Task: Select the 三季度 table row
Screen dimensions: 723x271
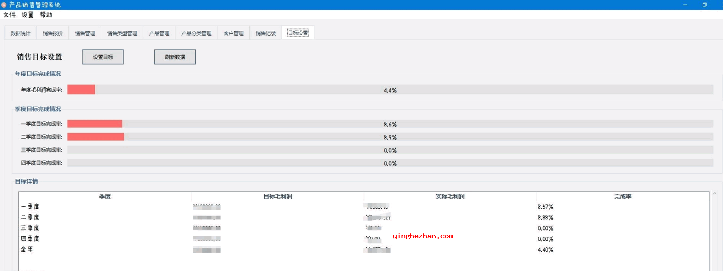Action: [364, 228]
